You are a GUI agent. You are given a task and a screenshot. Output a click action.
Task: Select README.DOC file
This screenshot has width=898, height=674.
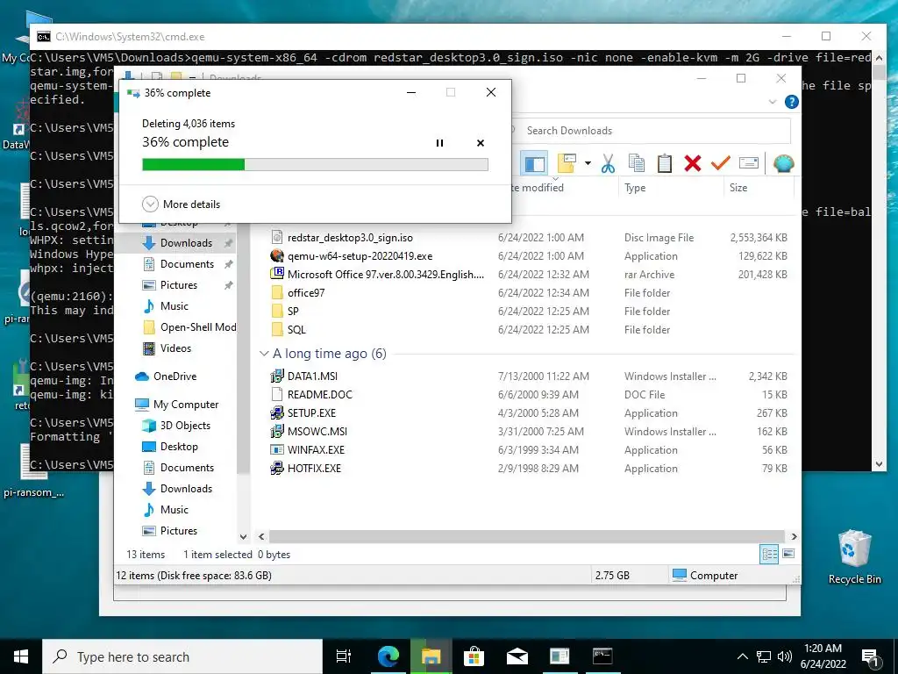pos(319,394)
